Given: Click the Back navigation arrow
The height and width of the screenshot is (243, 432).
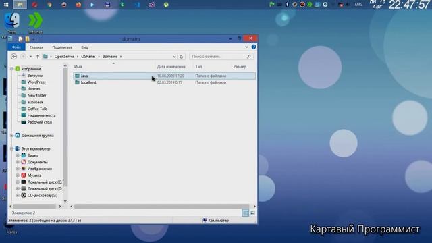Looking at the screenshot, I should [13, 57].
